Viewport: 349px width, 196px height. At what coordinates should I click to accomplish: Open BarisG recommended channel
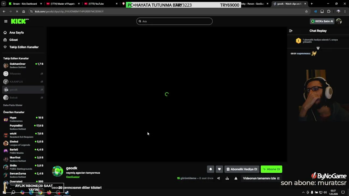(23, 151)
